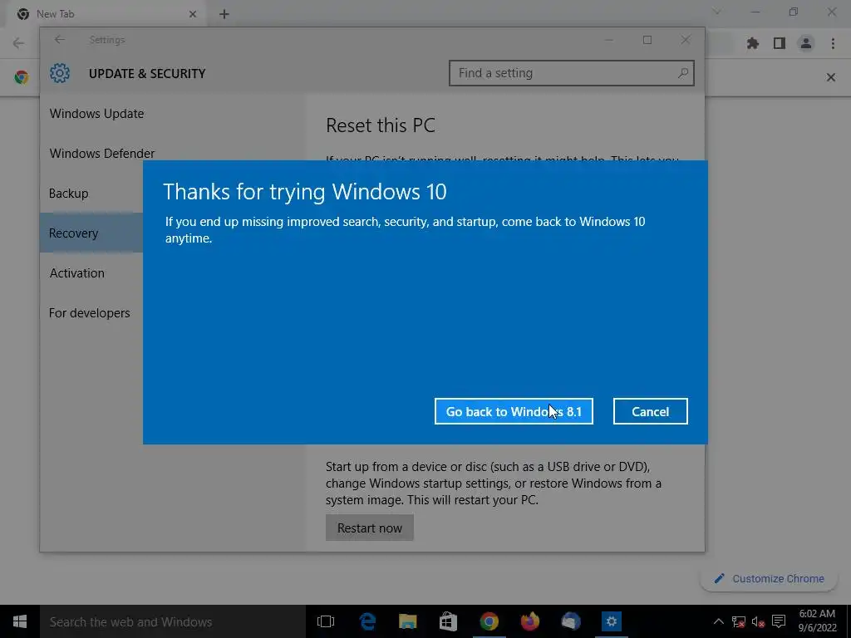Launch Firefox from taskbar

tap(529, 621)
